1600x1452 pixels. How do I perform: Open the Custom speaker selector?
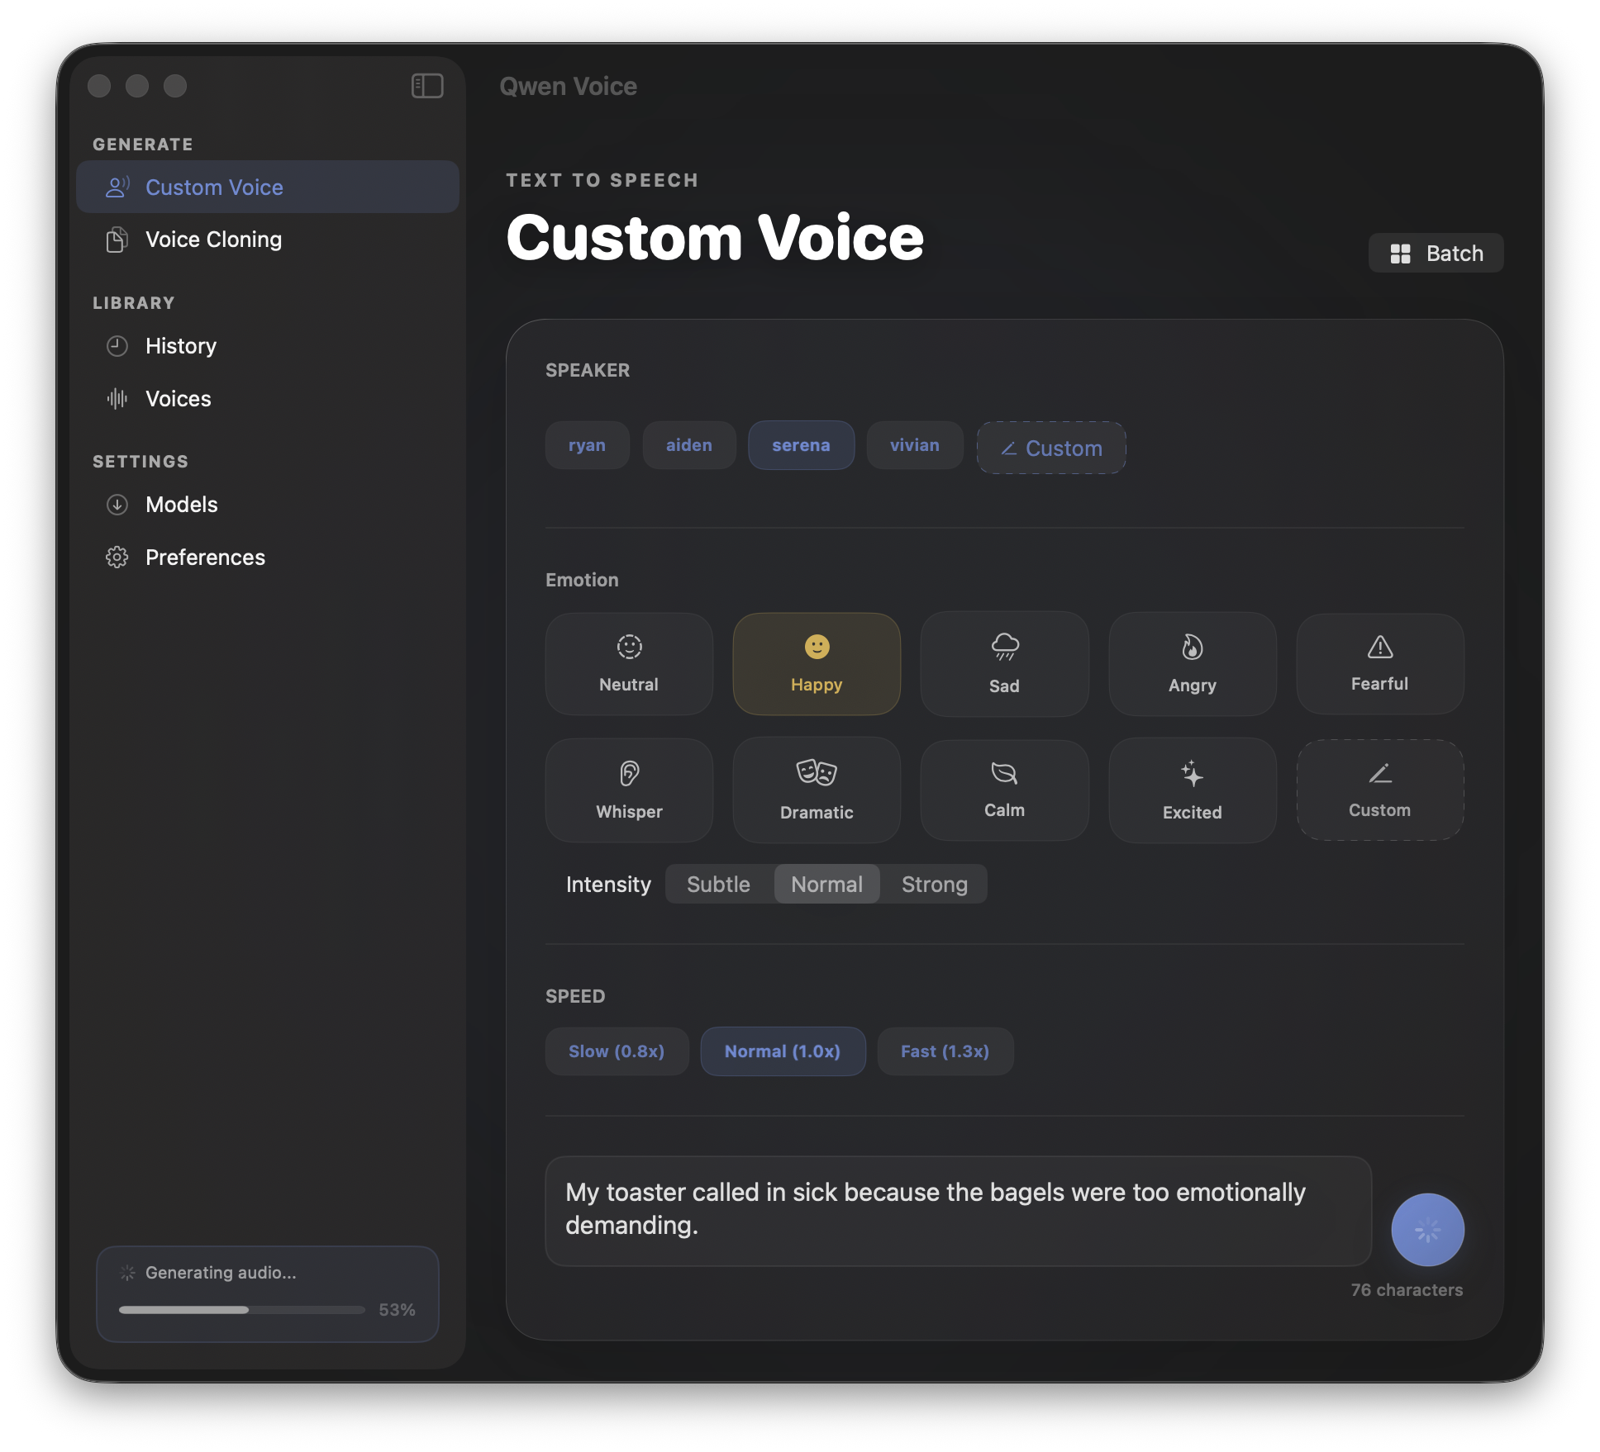[x=1051, y=448]
